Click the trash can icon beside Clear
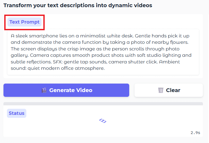 (161, 90)
